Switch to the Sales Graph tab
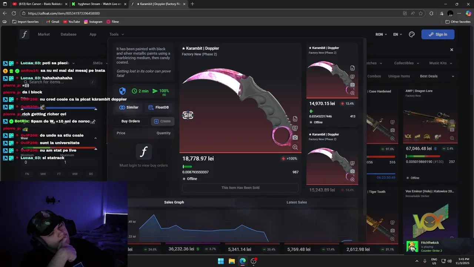 pyautogui.click(x=174, y=202)
